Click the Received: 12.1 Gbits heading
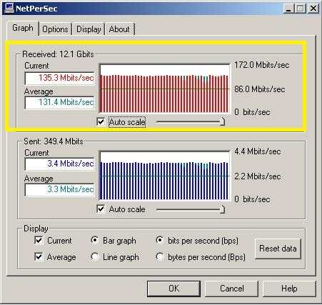The height and width of the screenshot is (305, 322). click(58, 54)
